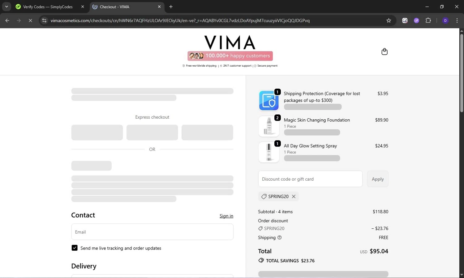Click the 'FREE' shipping value
Screen dimensions: 464x278
coord(384,237)
